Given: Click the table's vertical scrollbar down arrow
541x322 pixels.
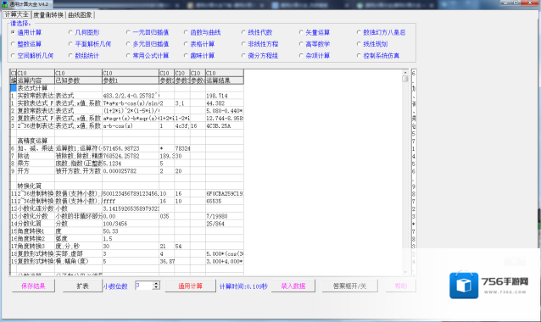Looking at the screenshot, I should (x=405, y=272).
